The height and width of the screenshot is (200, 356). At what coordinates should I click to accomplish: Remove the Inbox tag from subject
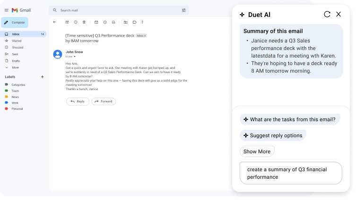pos(145,36)
